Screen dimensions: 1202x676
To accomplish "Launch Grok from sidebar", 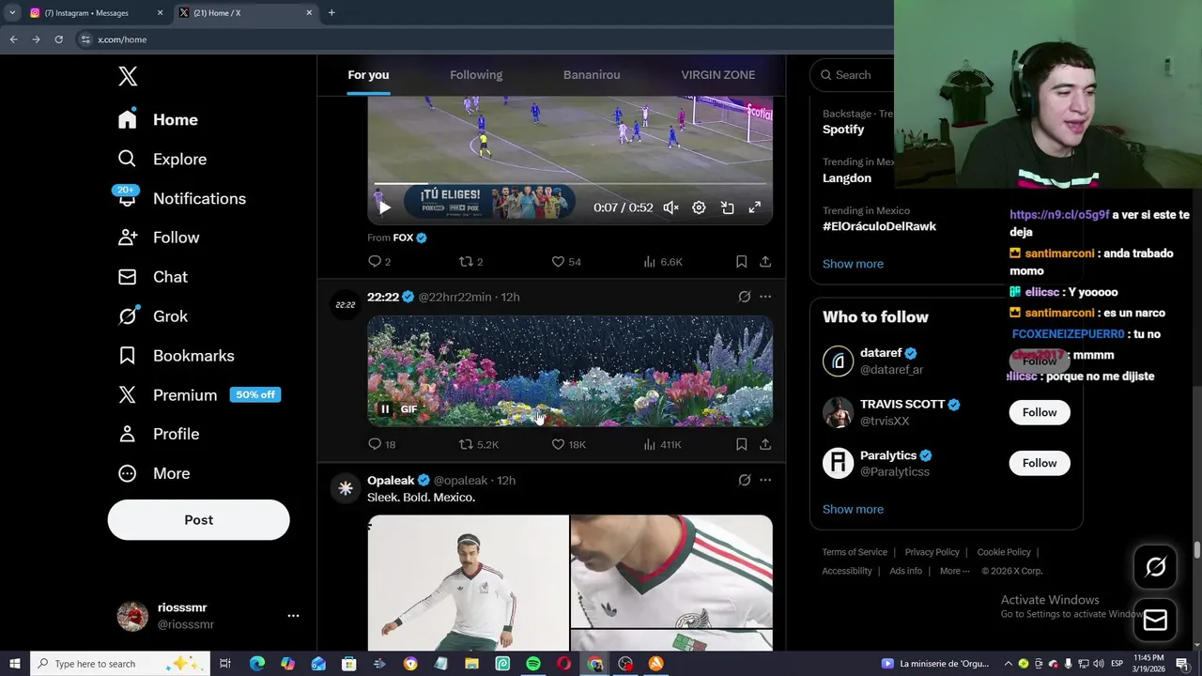I will pyautogui.click(x=152, y=316).
